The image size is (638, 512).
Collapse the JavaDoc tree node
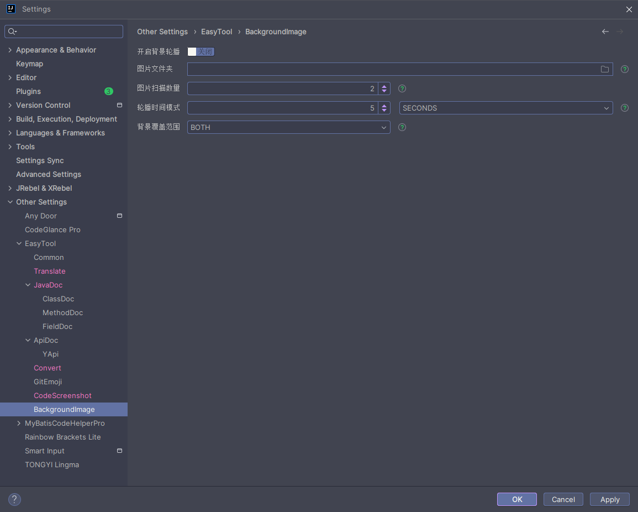click(28, 285)
